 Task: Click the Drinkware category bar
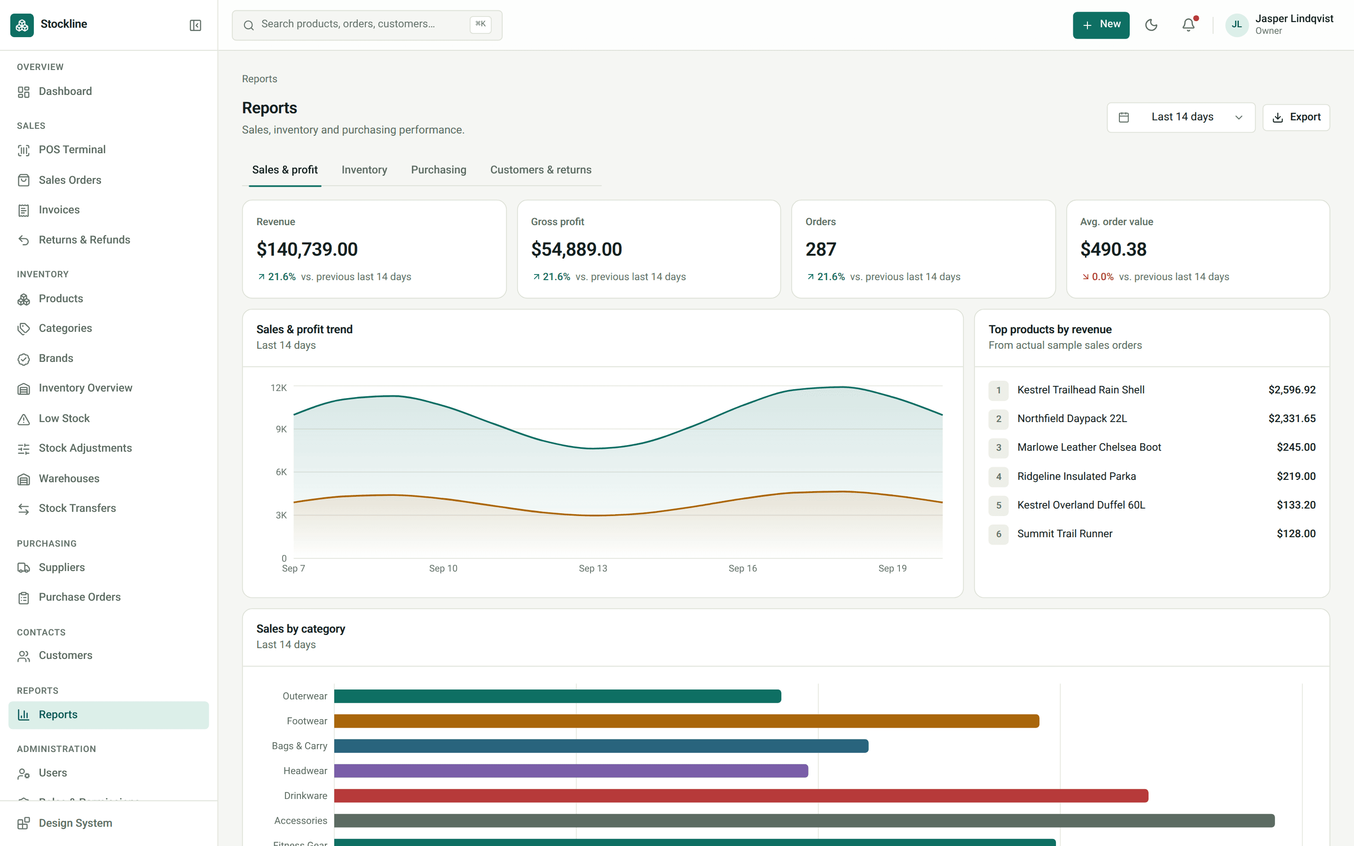741,796
